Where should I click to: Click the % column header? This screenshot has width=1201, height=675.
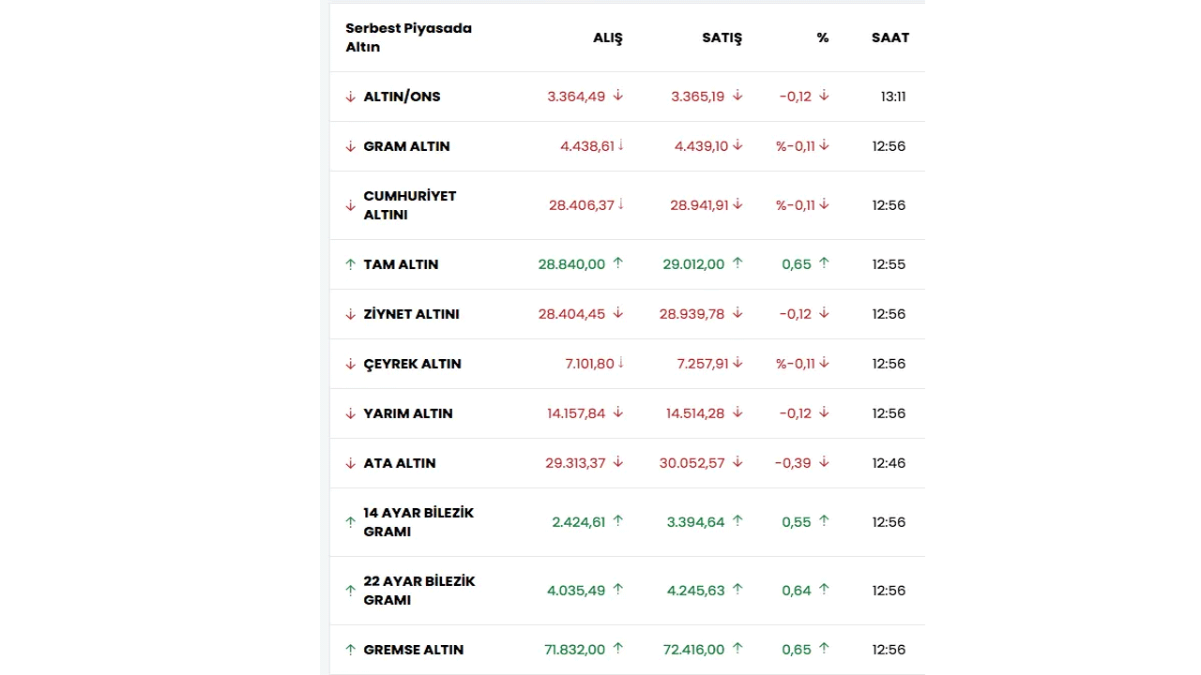pyautogui.click(x=822, y=37)
